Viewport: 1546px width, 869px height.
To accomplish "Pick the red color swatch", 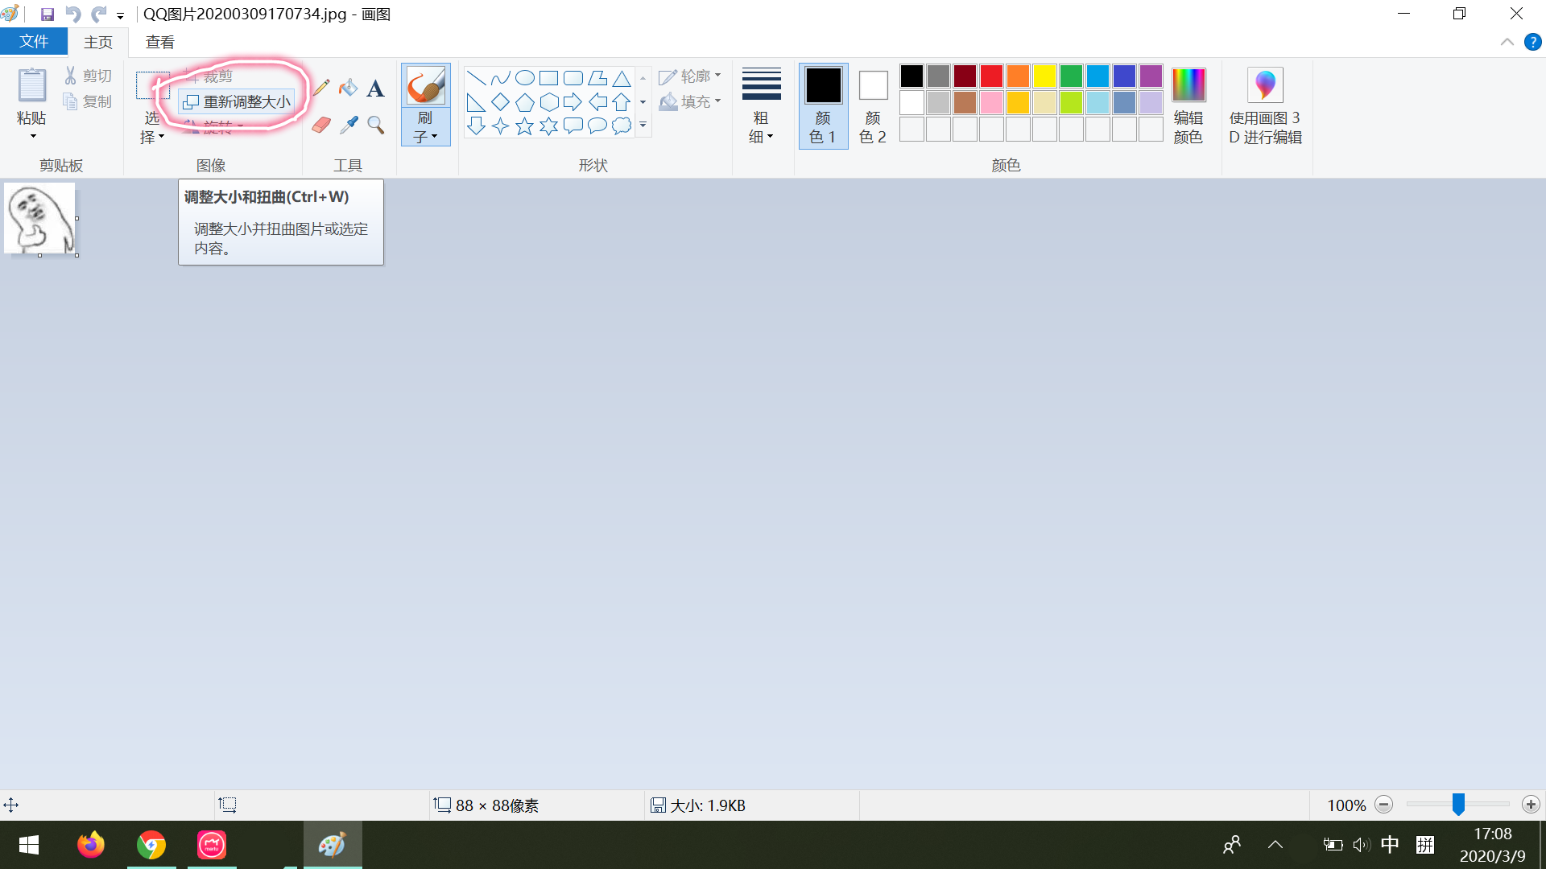I will click(991, 76).
